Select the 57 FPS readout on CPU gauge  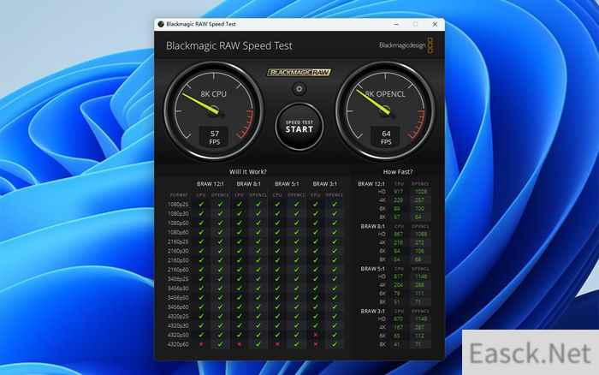tap(214, 137)
